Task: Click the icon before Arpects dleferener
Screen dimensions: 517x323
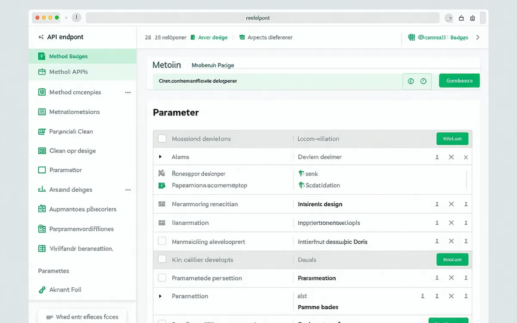Action: [242, 37]
